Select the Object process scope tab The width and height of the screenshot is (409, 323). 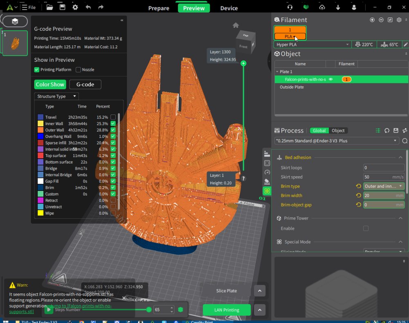[x=338, y=130]
